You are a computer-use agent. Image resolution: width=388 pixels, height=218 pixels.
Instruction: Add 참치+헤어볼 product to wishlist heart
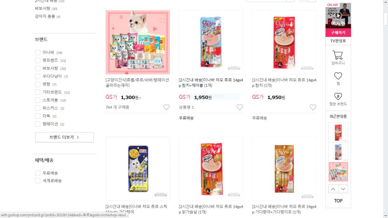coord(240,107)
